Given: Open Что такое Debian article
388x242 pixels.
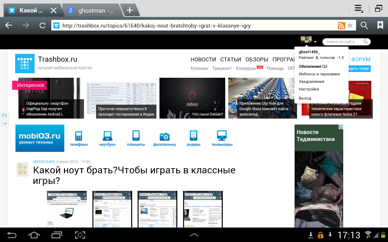Looking at the screenshot, I should 192,98.
